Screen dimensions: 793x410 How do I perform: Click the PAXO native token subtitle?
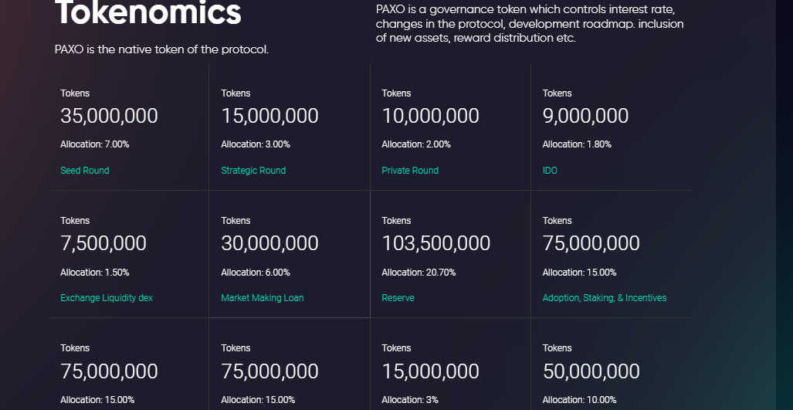pos(162,49)
